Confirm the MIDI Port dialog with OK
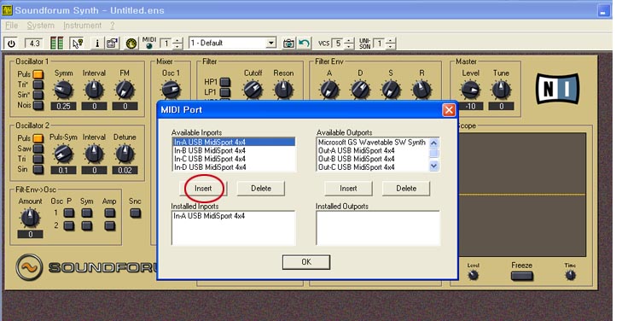The width and height of the screenshot is (622, 321). click(306, 262)
